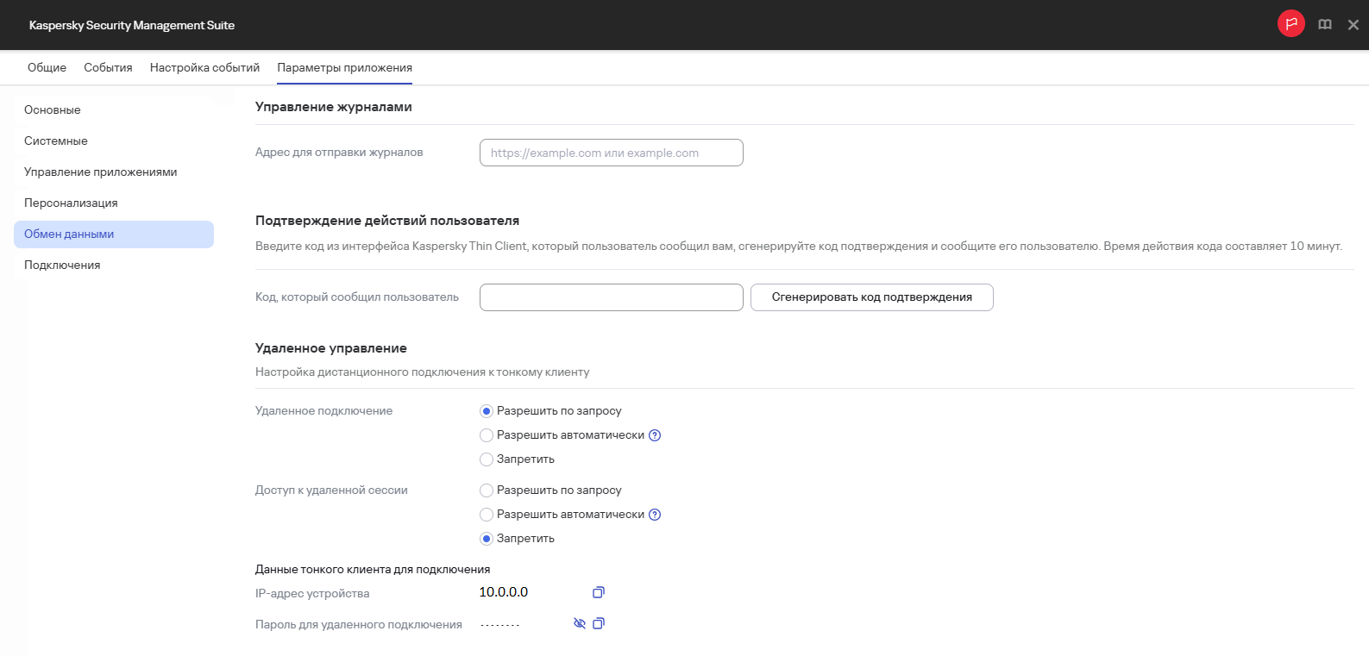Viewport: 1369px width, 656px height.
Task: Open the book help icon
Action: pos(1325,25)
